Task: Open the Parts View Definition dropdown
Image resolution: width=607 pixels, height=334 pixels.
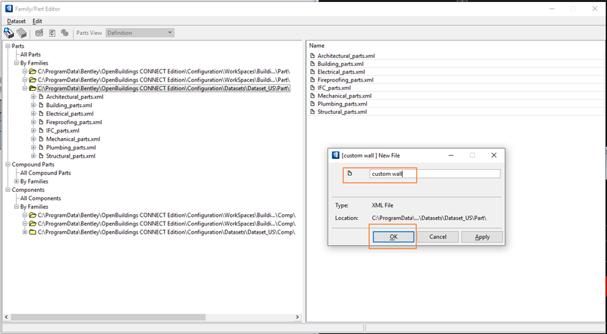Action: point(140,33)
